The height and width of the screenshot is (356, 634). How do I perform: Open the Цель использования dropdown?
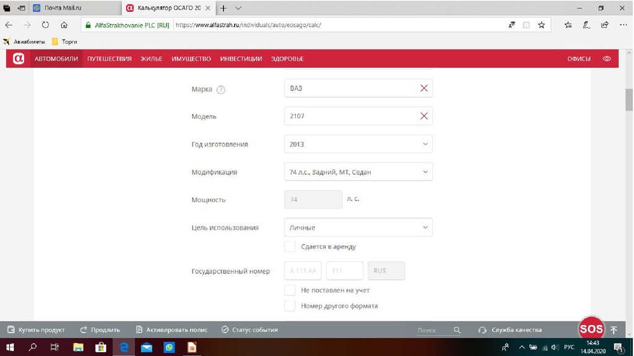[358, 227]
